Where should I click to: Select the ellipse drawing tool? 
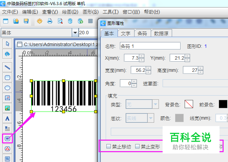coord(7,88)
